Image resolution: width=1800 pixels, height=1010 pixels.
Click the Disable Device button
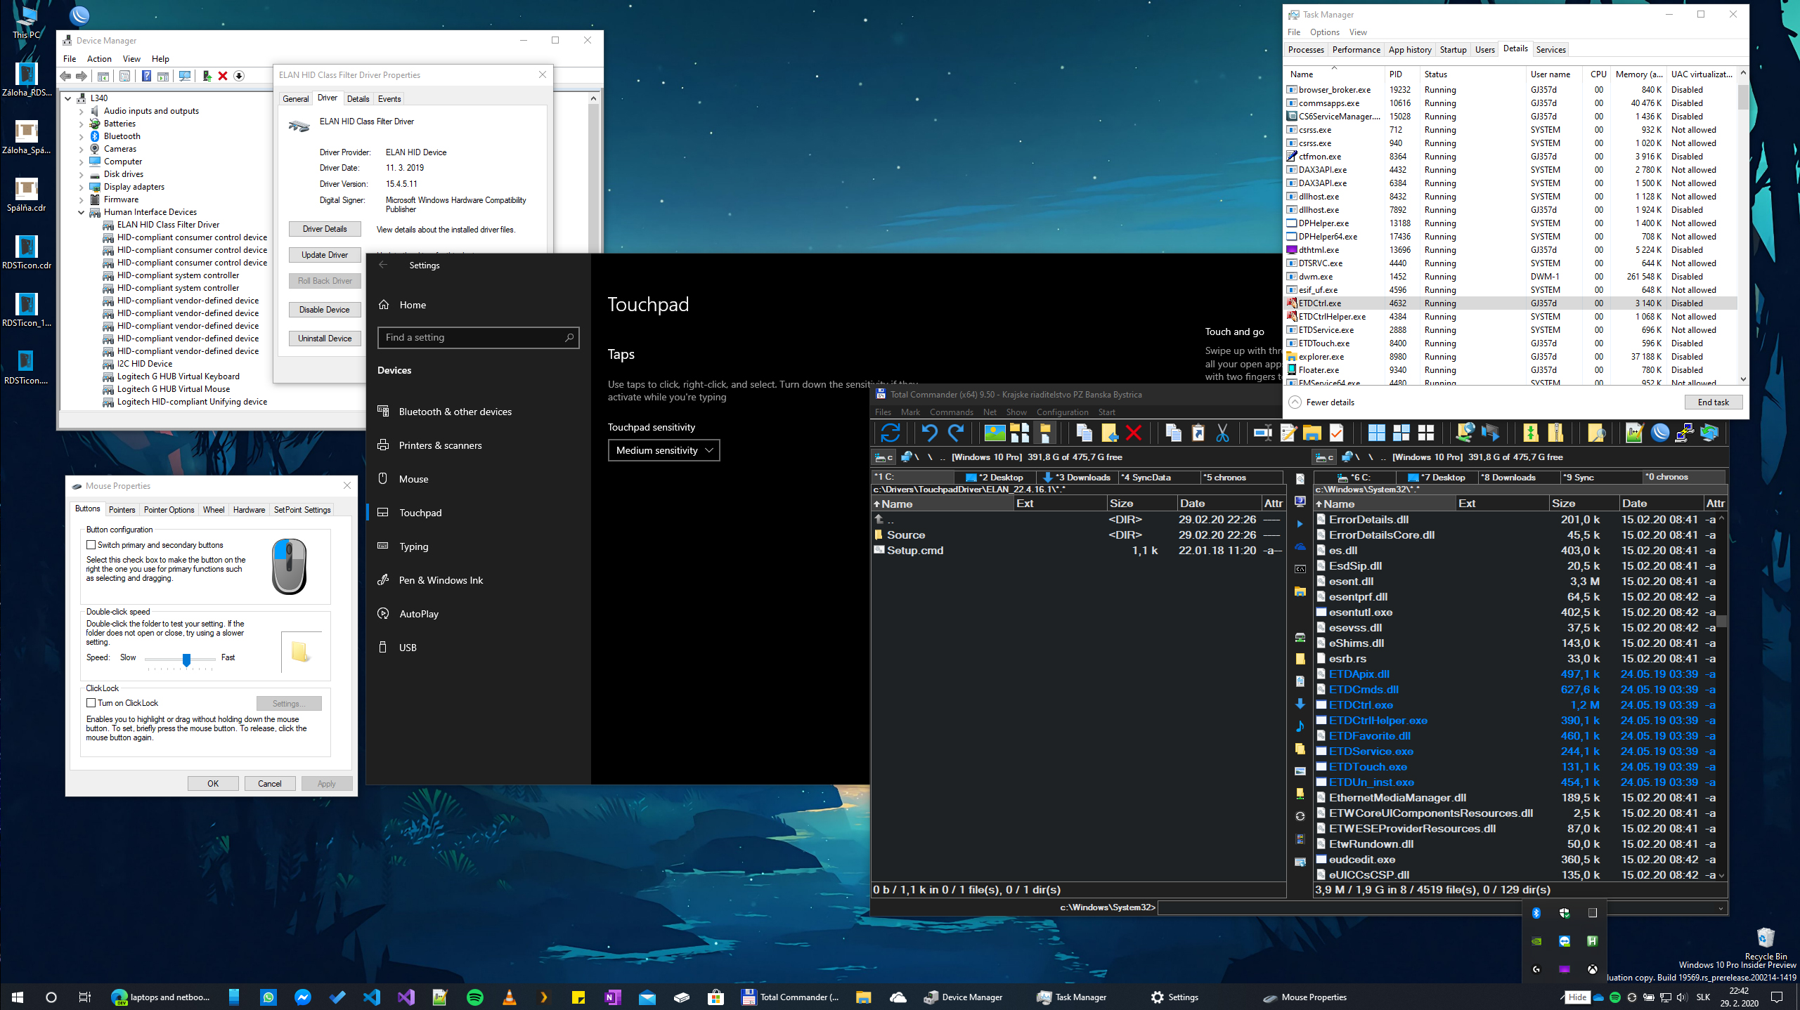point(324,308)
